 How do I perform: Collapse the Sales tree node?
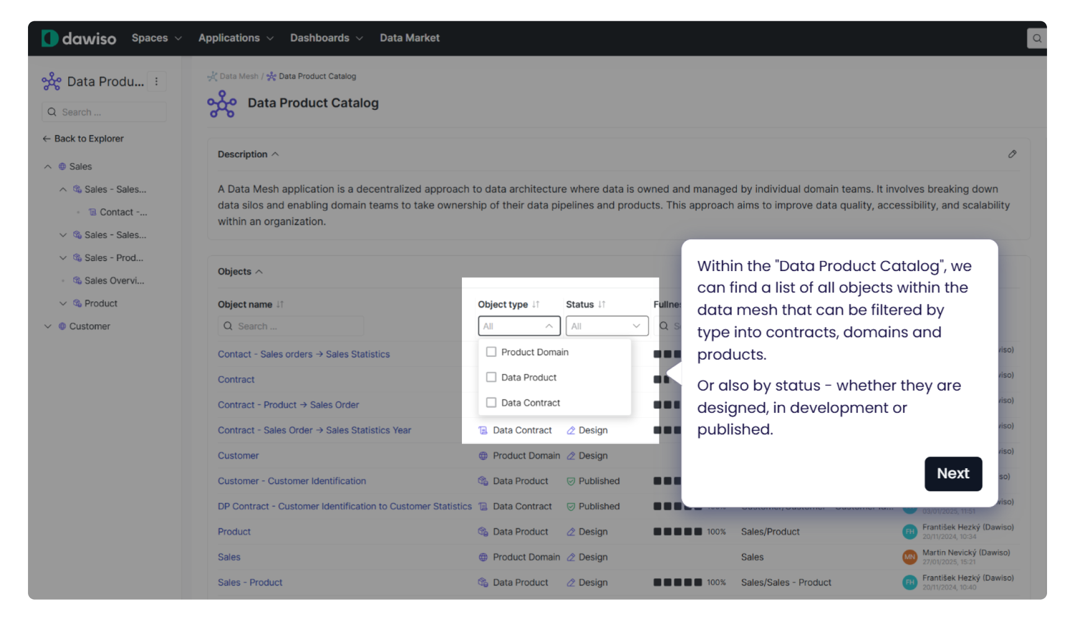[x=47, y=166]
